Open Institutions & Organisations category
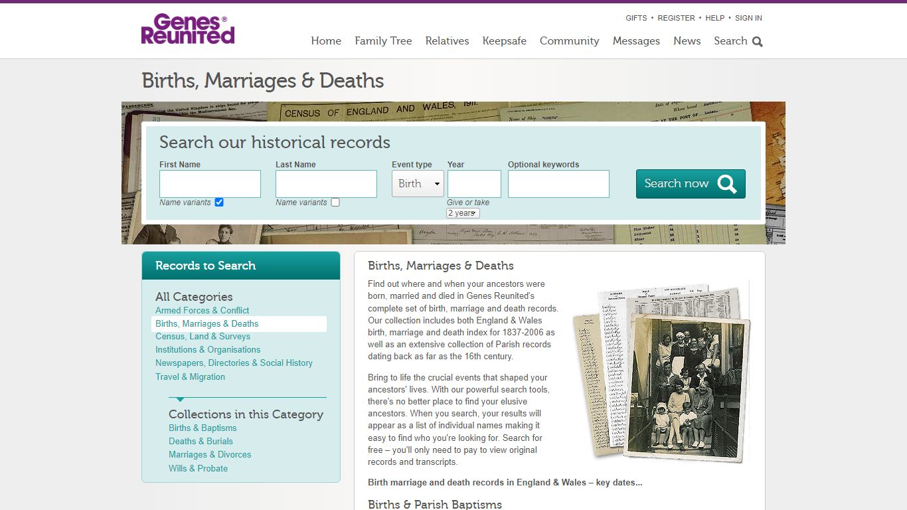 pos(208,349)
